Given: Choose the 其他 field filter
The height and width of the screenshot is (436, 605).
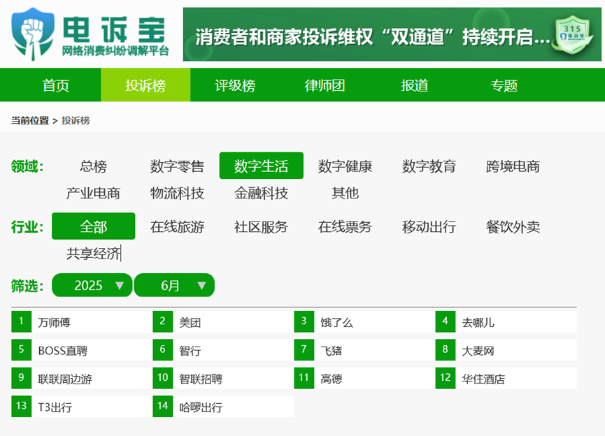Looking at the screenshot, I should pos(345,193).
